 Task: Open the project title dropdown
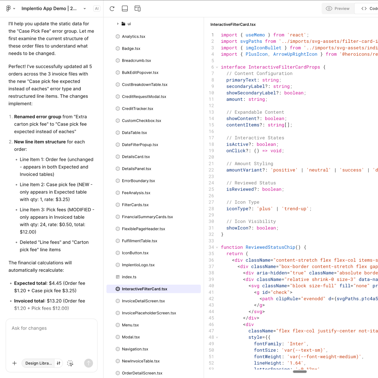[84, 9]
